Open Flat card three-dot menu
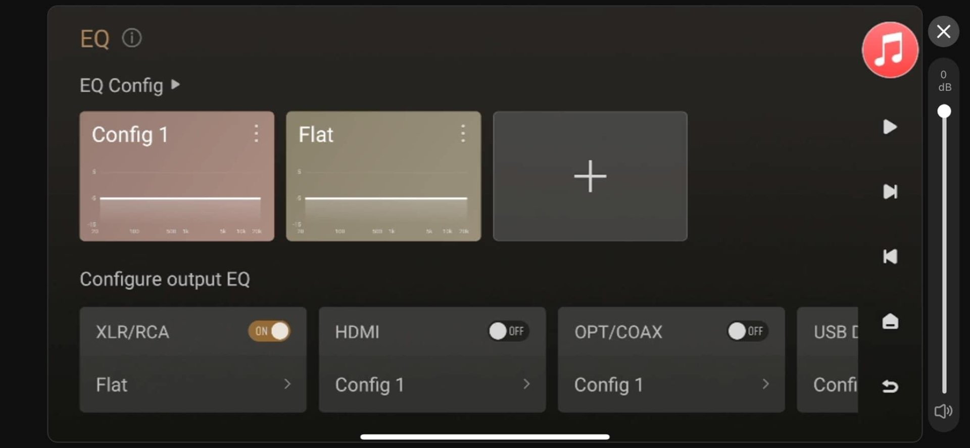 (463, 134)
